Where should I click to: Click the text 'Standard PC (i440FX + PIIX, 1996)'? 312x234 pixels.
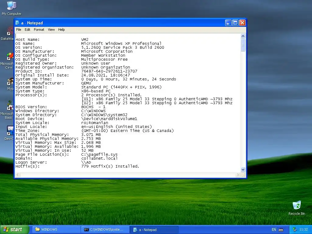pyautogui.click(x=121, y=87)
